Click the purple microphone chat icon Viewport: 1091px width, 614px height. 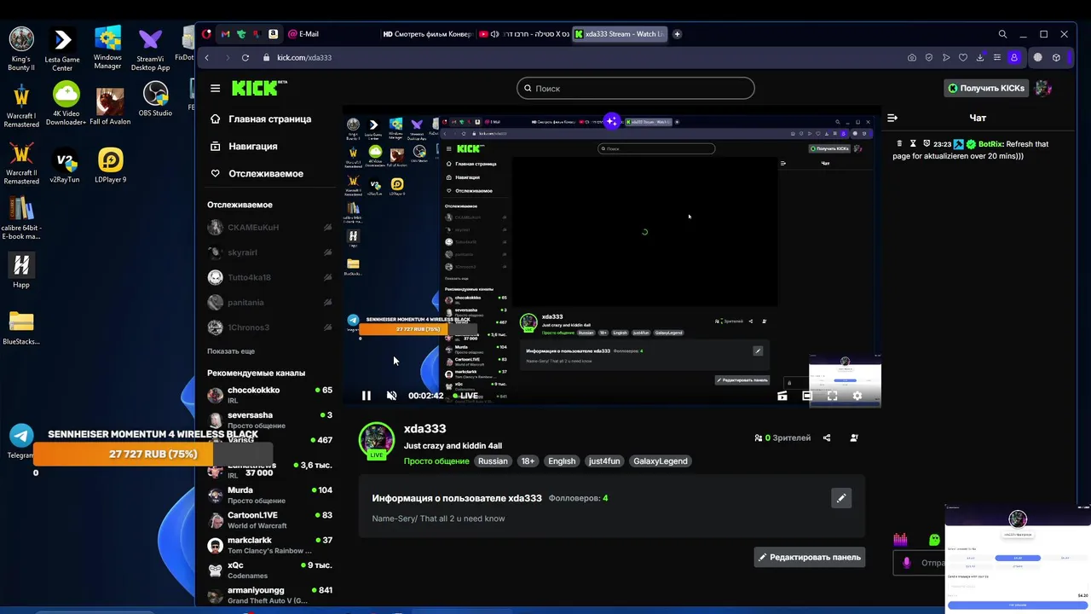click(x=907, y=563)
